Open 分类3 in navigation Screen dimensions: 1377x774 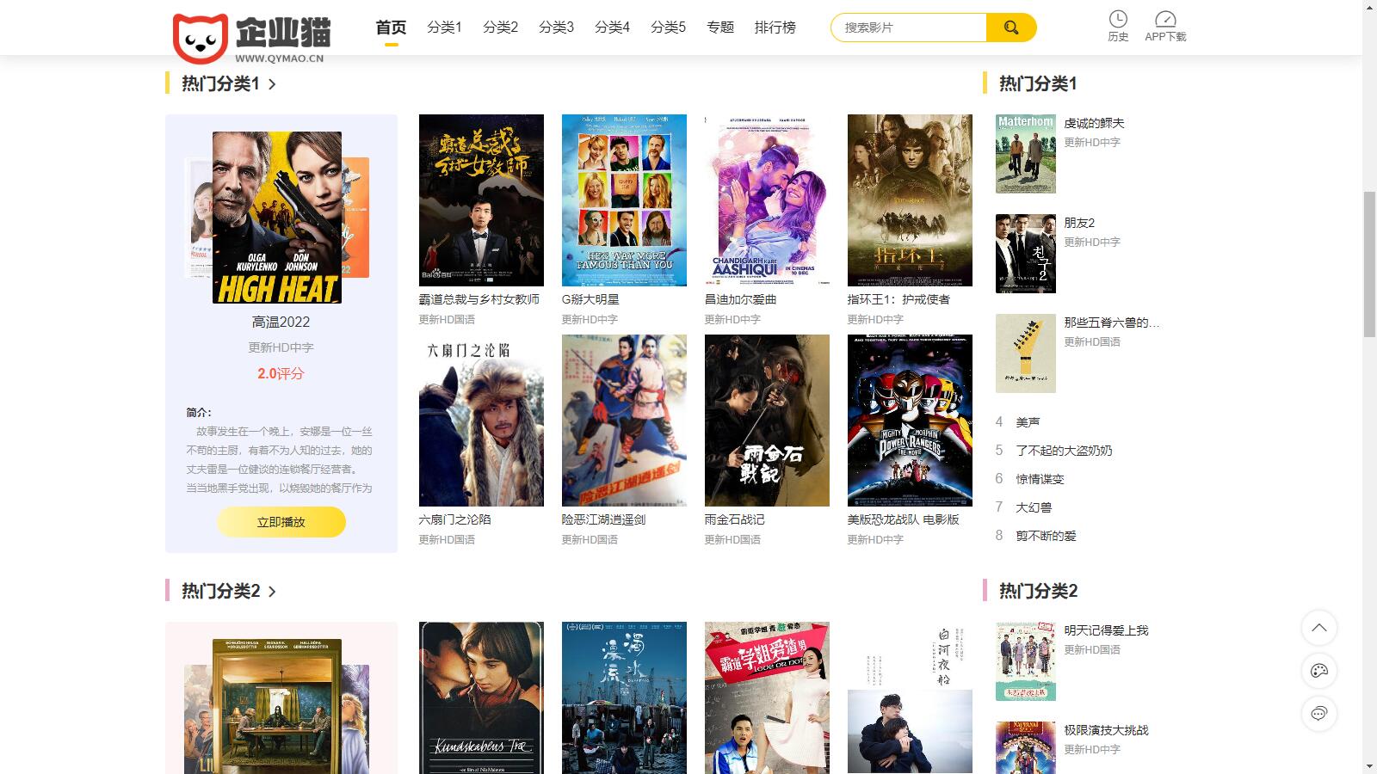coord(556,28)
